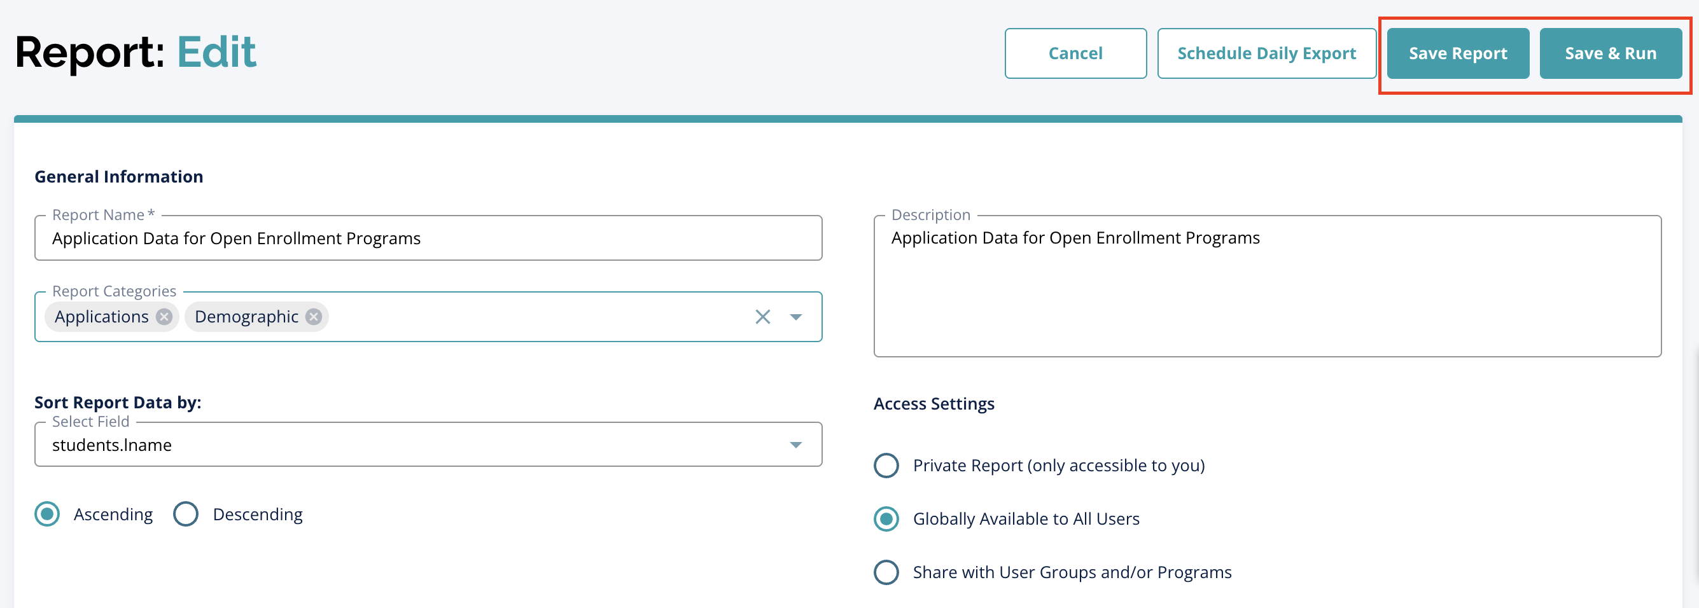Screen dimensions: 1699x608
Task: Remove the Applications category chip
Action: click(164, 317)
